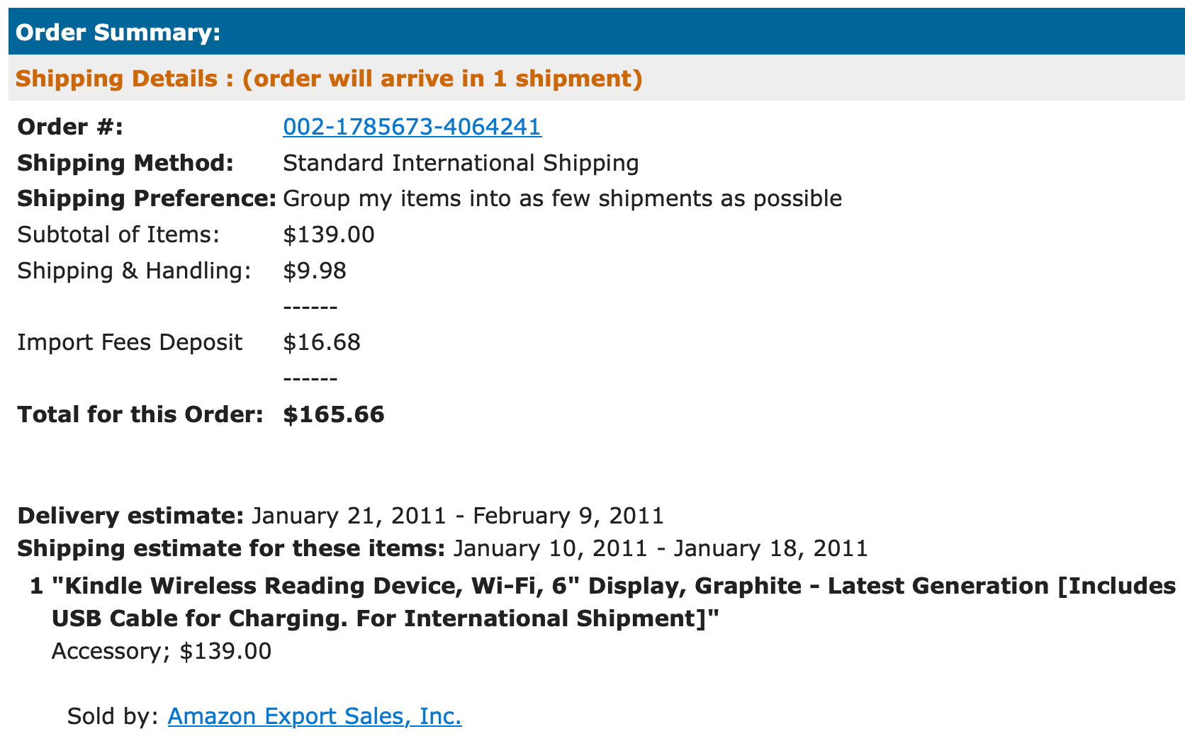This screenshot has width=1185, height=741.
Task: Click the orange Shipping Details heading
Action: pos(329,78)
